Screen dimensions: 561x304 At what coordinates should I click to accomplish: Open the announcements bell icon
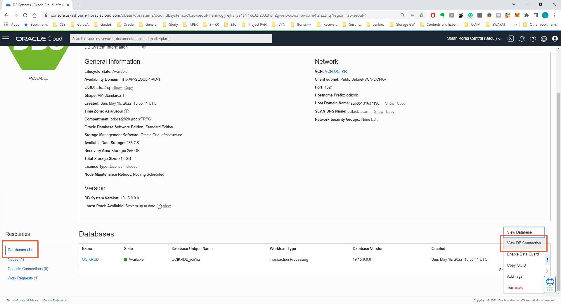tap(522, 39)
